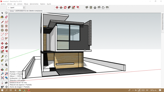Image resolution: width=164 pixels, height=92 pixels.
Task: Click Follow Me in the horizontal Edit toolbar
Action: point(69,7)
